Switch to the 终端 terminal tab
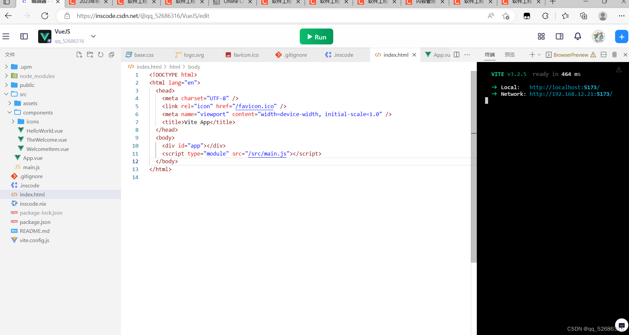This screenshot has height=335, width=629. click(x=490, y=55)
